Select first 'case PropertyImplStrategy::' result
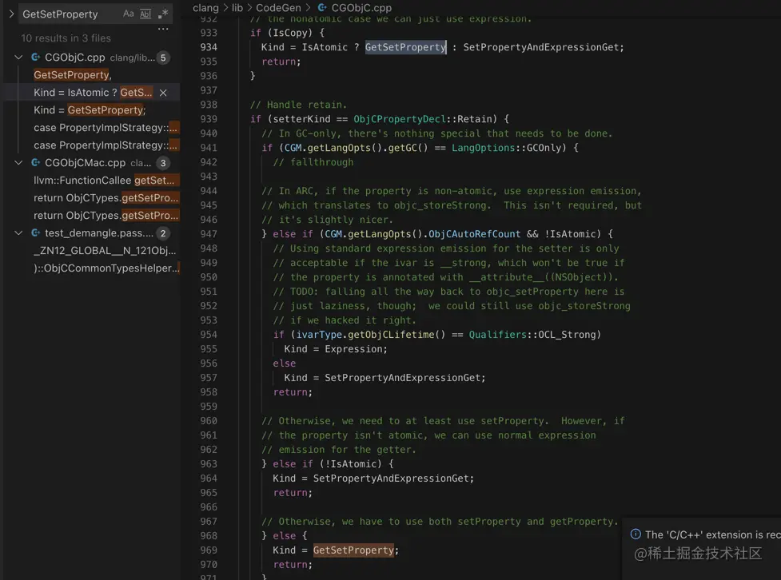This screenshot has height=580, width=781. [92, 128]
